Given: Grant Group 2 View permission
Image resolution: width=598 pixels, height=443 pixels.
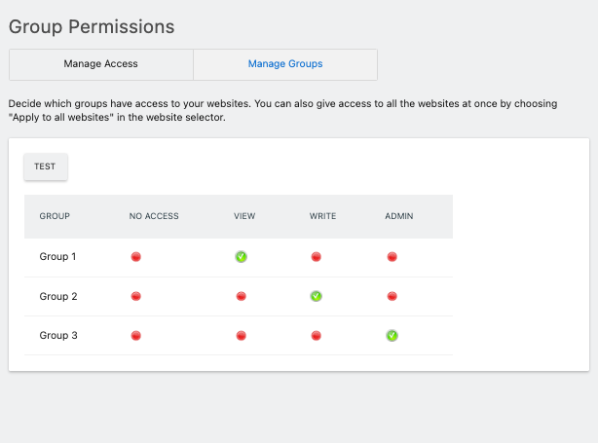Looking at the screenshot, I should tap(241, 296).
